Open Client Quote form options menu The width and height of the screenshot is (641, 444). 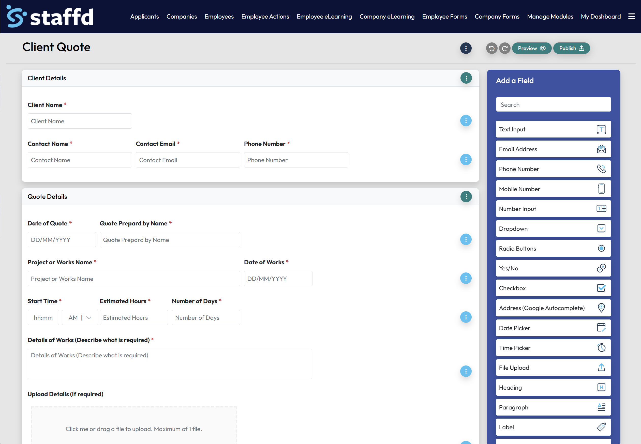[466, 48]
